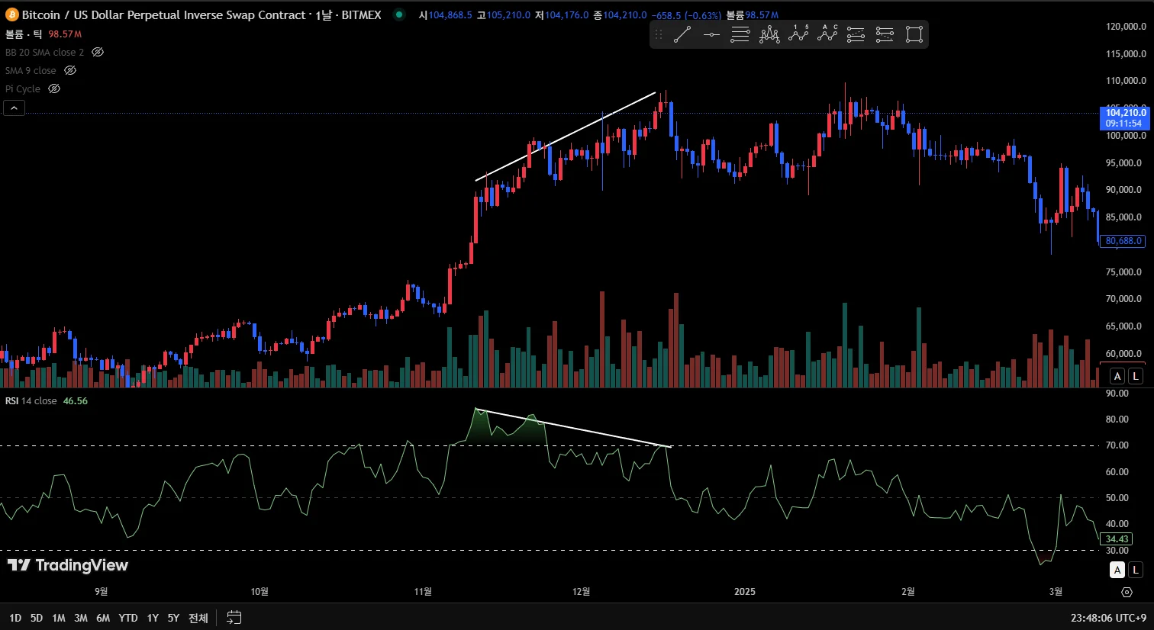This screenshot has width=1154, height=630.
Task: Click the BB 20 SMA close 2 legend
Action: (x=45, y=52)
